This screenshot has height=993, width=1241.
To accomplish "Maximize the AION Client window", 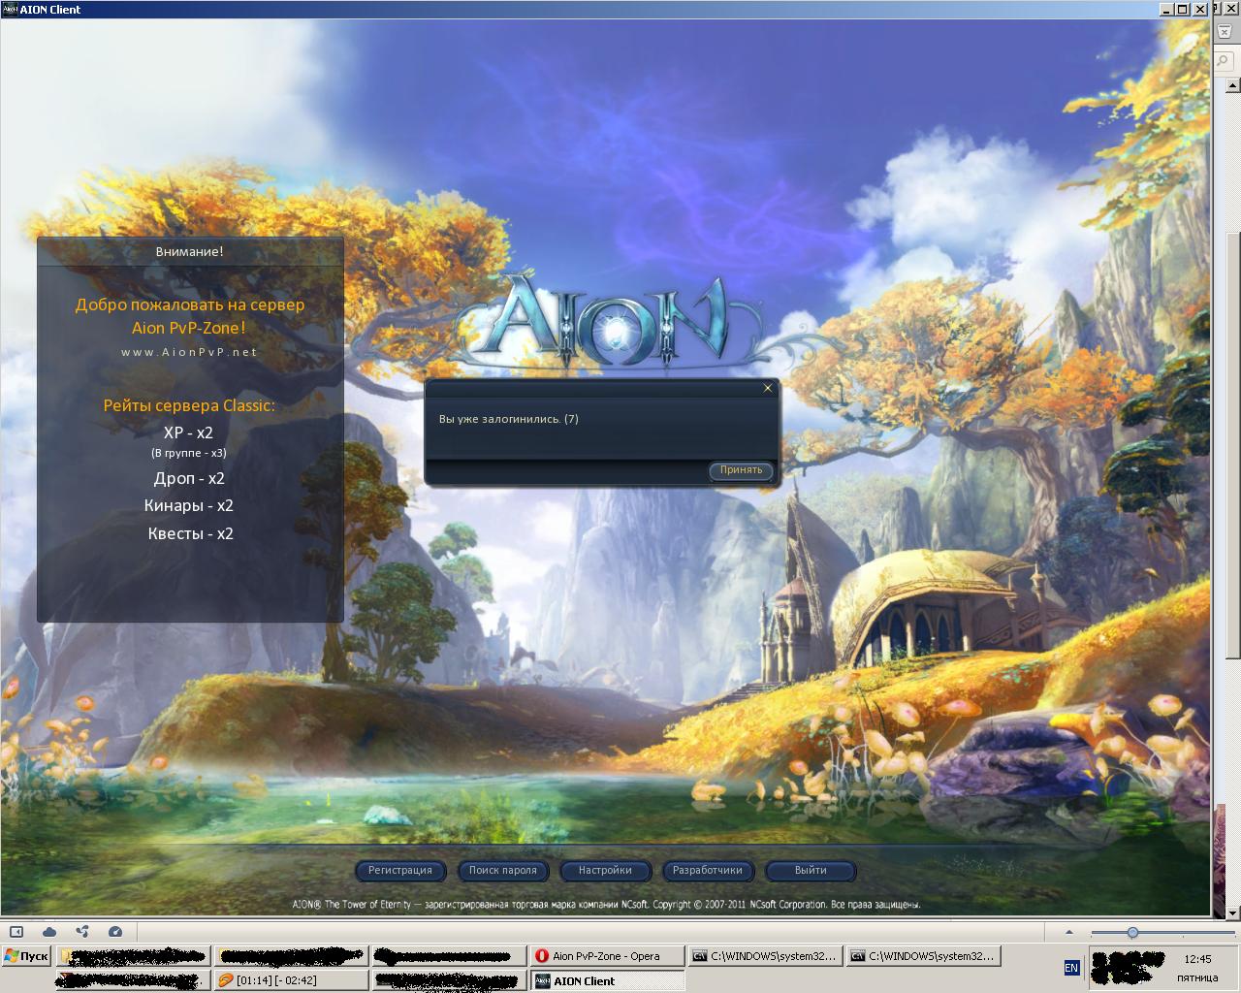I will (1182, 9).
